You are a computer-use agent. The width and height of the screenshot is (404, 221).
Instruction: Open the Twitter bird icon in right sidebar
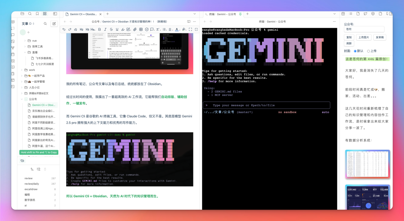pos(365,13)
